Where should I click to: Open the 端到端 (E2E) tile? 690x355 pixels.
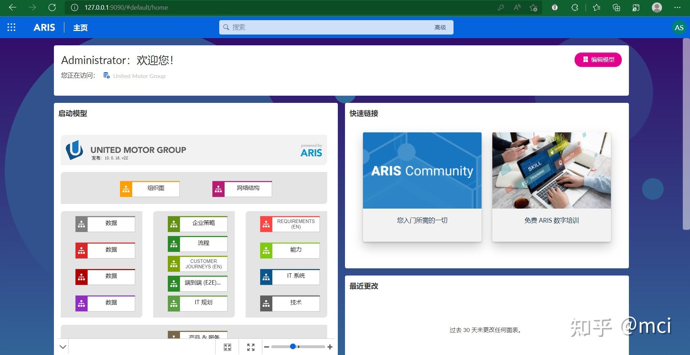click(x=198, y=283)
